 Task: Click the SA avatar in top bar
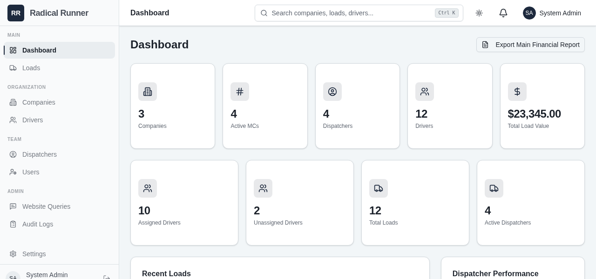coord(529,13)
